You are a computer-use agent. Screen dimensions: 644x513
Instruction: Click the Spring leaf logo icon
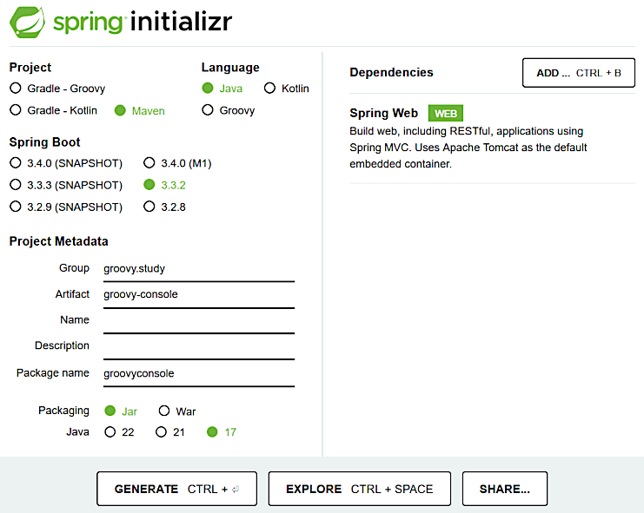point(28,23)
